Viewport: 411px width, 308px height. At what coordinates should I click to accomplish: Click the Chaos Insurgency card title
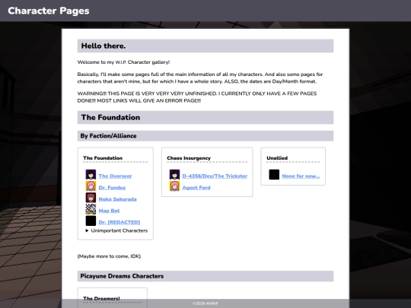189,158
